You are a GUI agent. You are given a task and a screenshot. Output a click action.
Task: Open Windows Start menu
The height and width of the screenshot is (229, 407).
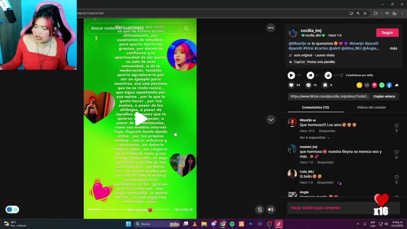coord(128,224)
